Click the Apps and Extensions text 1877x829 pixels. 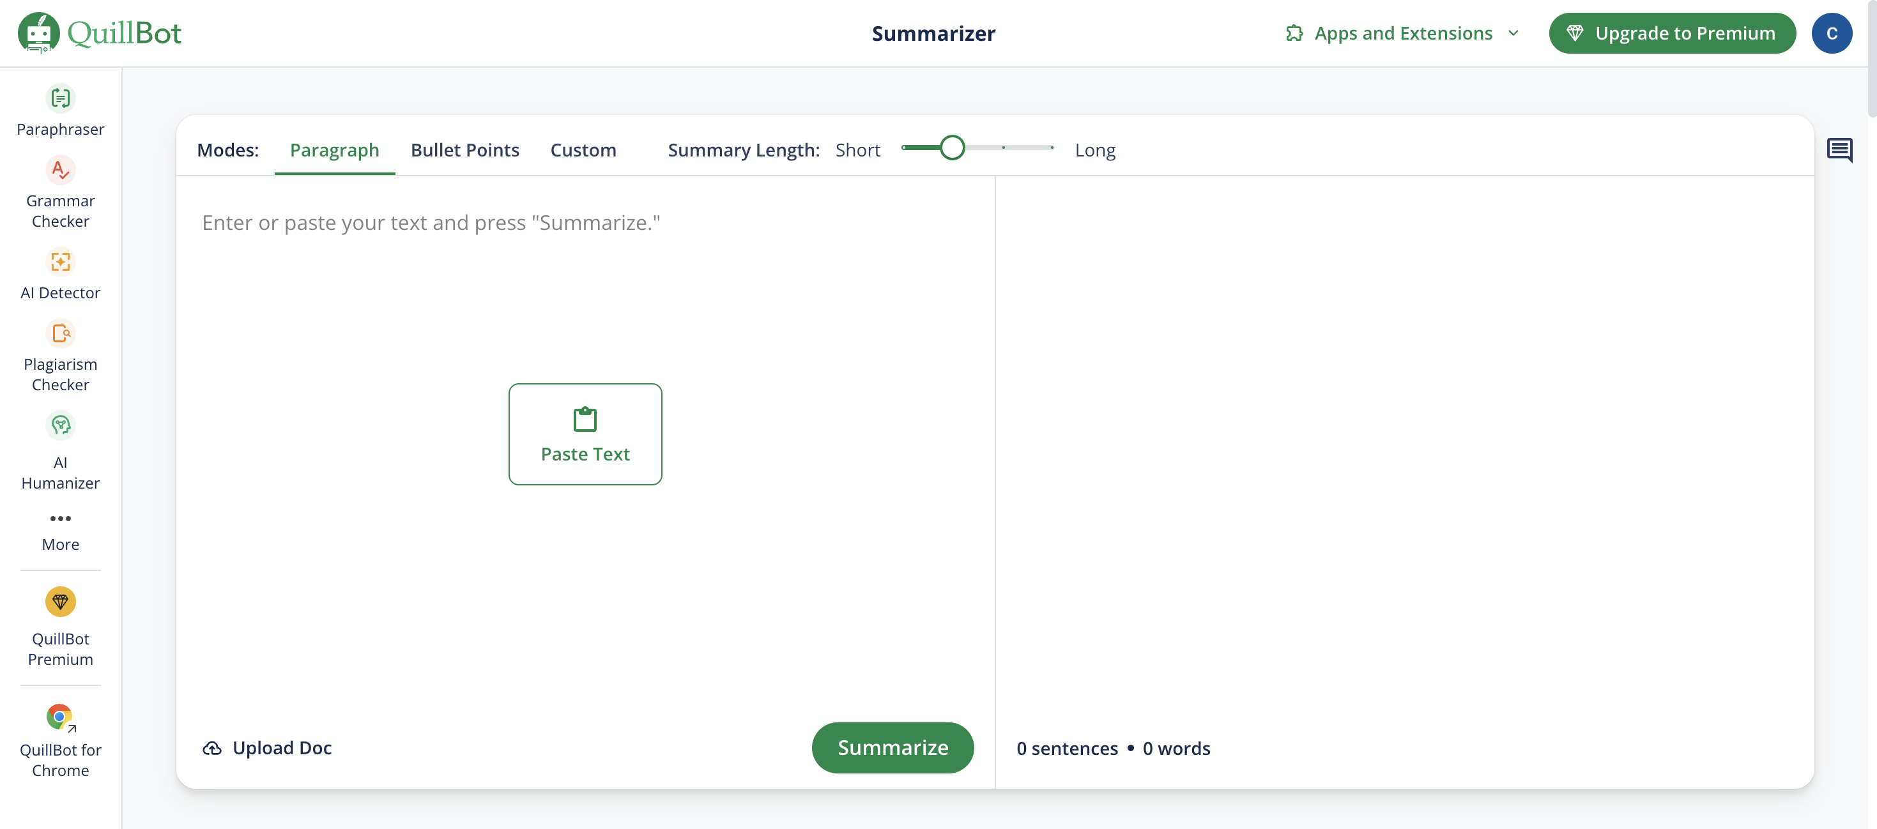[1404, 33]
